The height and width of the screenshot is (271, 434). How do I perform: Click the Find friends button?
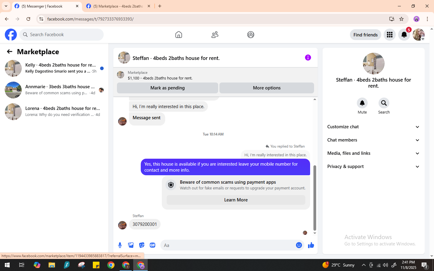366,35
